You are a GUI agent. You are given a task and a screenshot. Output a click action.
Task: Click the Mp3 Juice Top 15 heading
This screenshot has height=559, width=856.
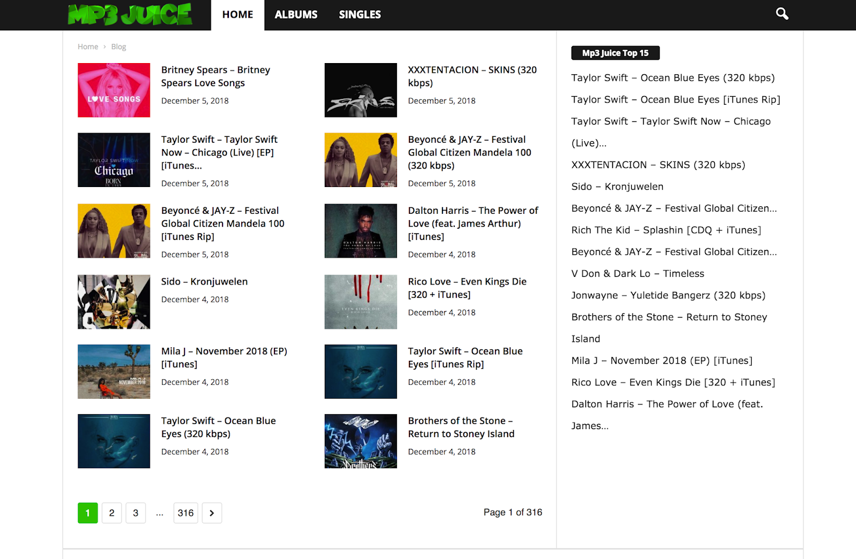click(615, 53)
